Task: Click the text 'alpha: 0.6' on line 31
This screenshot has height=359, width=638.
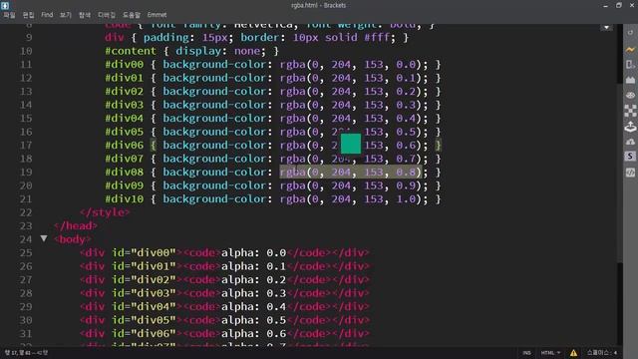Action: [x=253, y=333]
